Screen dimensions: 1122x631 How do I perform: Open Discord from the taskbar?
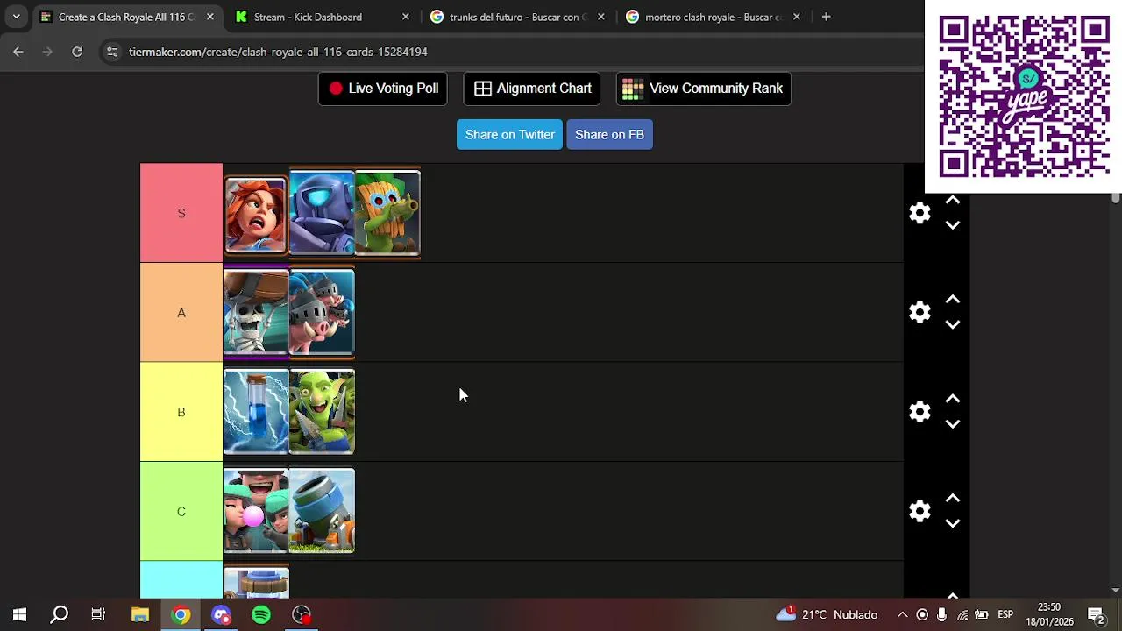tap(221, 614)
